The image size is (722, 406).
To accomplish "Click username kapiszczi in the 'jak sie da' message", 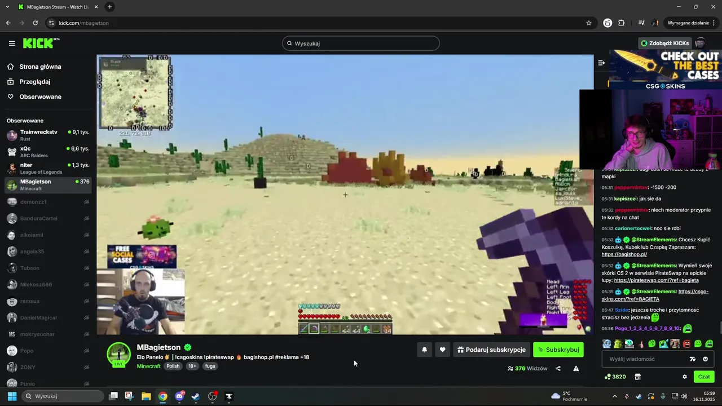I will pyautogui.click(x=626, y=199).
